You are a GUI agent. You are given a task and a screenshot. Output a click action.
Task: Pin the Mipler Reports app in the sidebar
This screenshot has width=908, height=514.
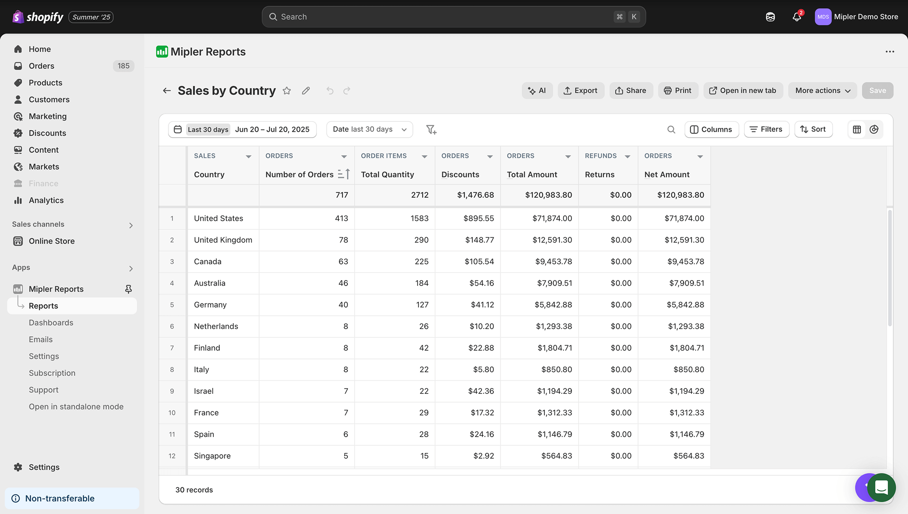(x=129, y=289)
